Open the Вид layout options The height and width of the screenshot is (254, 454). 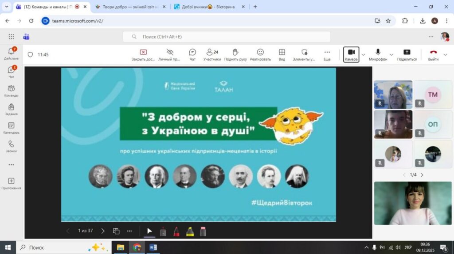point(282,54)
